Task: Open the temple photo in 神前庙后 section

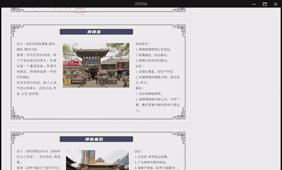Action: pos(97,160)
